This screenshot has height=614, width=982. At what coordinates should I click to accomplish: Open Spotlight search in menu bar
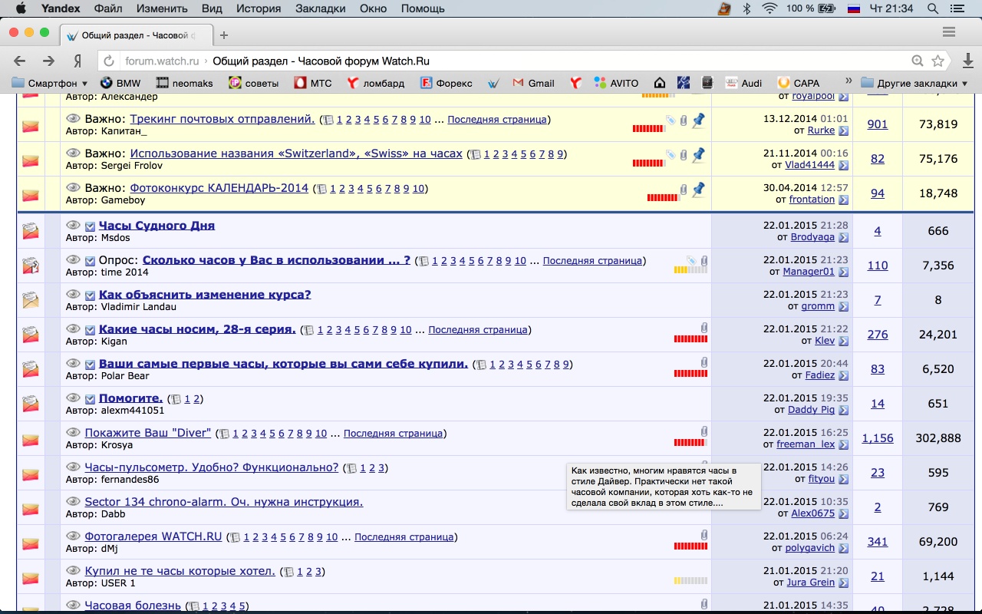click(x=933, y=8)
